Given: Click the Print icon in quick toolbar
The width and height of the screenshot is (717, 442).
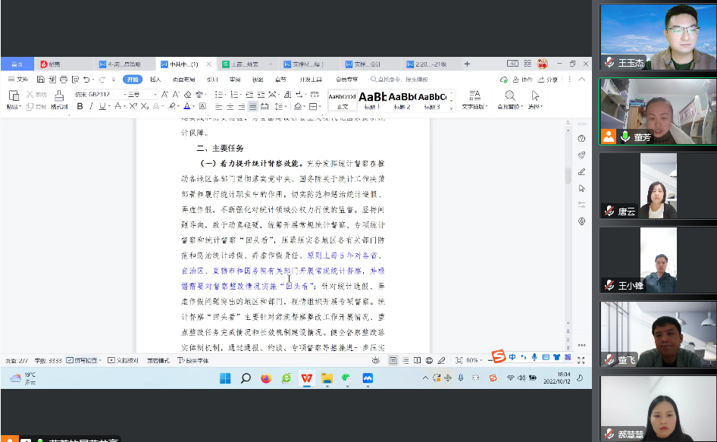Looking at the screenshot, I should [x=64, y=79].
